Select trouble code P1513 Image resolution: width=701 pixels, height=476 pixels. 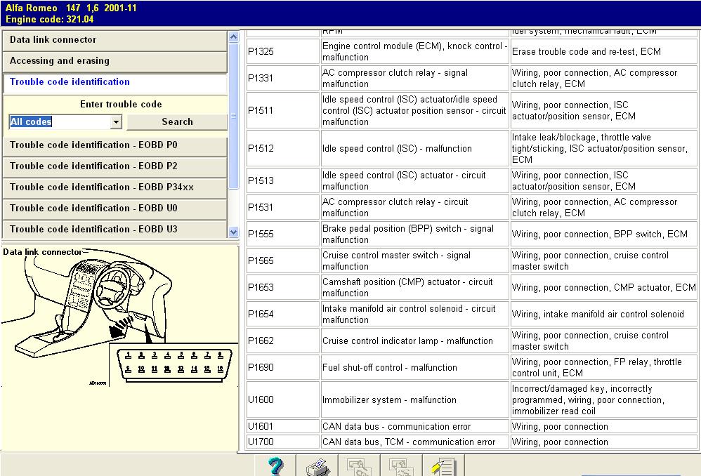pyautogui.click(x=282, y=180)
